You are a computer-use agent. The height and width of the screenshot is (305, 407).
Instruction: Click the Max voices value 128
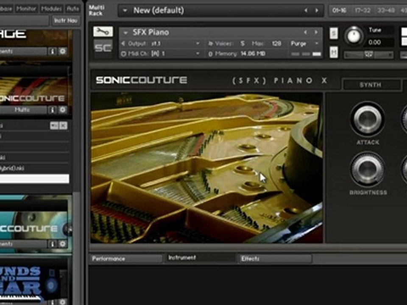click(x=277, y=43)
